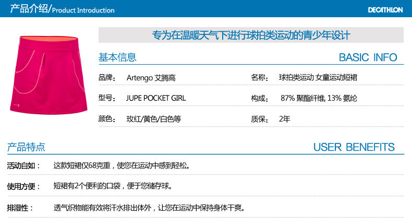Click the sentence about the skirt weighing 68克

coord(122,165)
